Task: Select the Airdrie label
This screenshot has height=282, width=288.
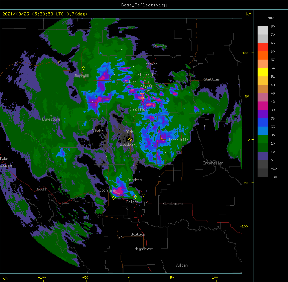Action: 135,180
